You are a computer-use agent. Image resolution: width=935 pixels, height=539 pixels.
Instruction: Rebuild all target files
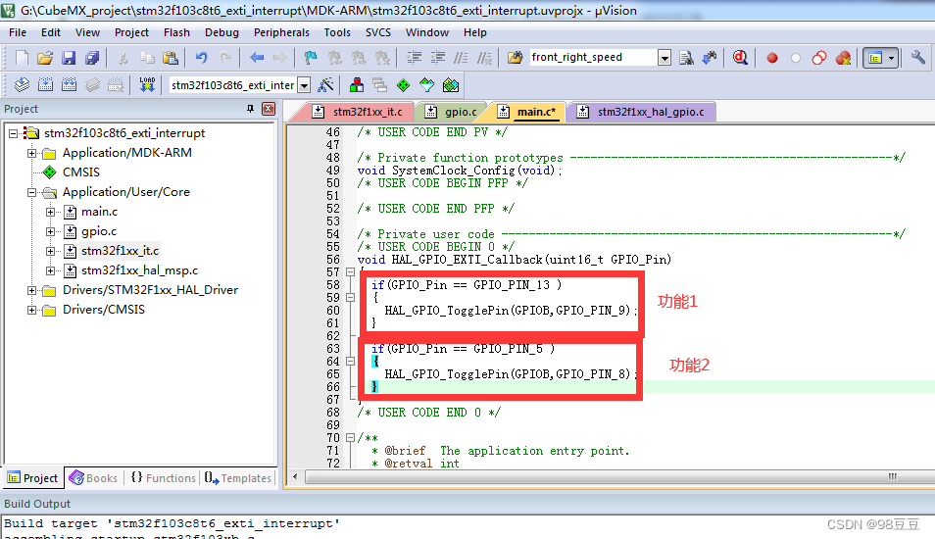[x=70, y=85]
